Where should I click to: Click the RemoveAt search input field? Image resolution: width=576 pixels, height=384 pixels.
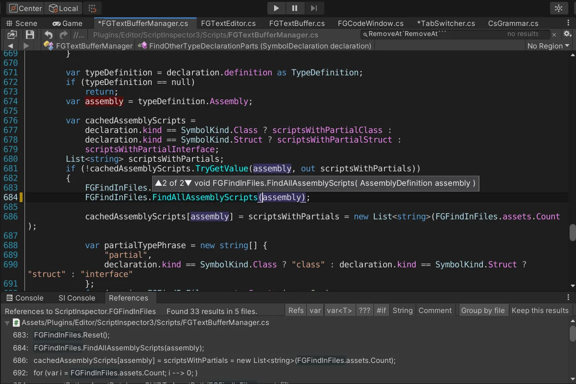(x=432, y=34)
